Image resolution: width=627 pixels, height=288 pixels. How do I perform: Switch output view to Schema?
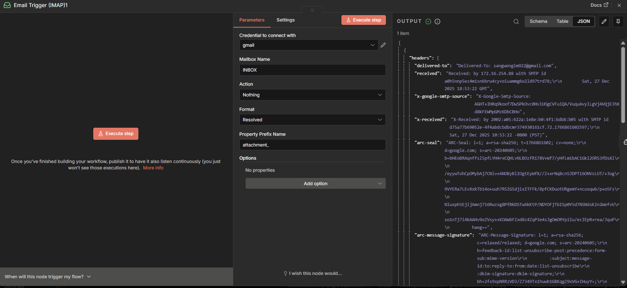538,21
